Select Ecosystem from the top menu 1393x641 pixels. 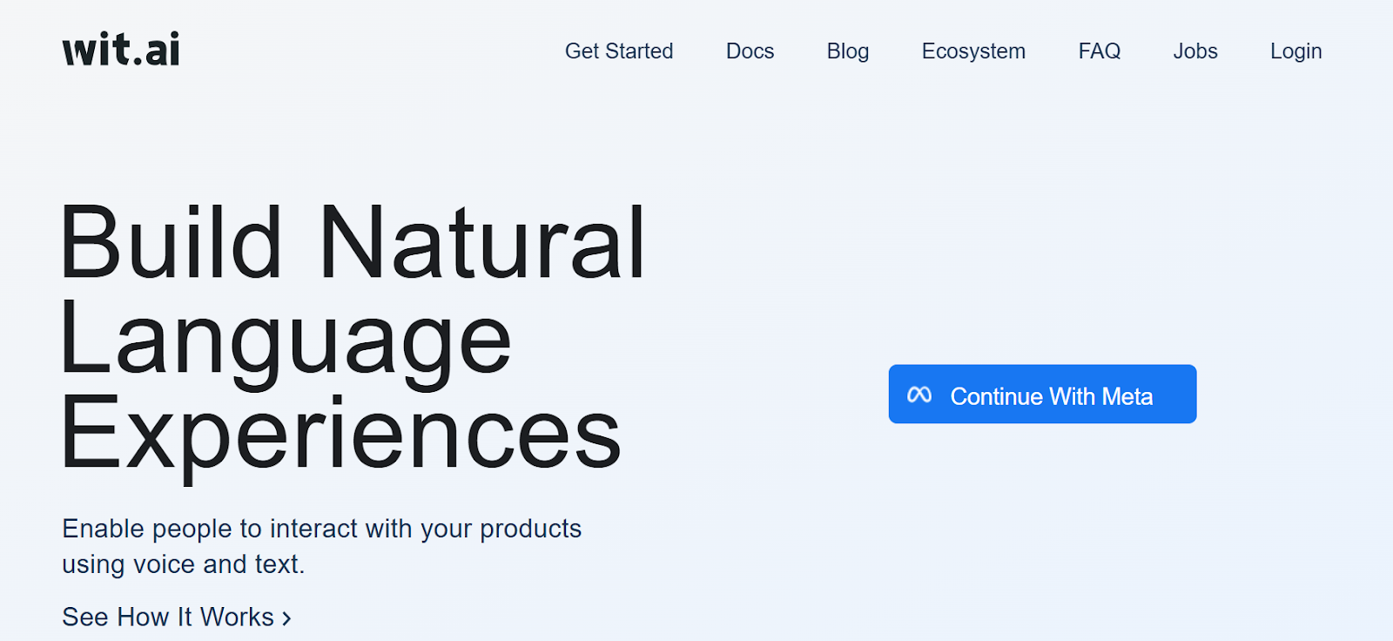973,51
